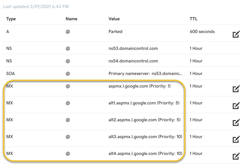The height and width of the screenshot is (168, 246).
Task: Click the Name column header
Action: (x=71, y=19)
